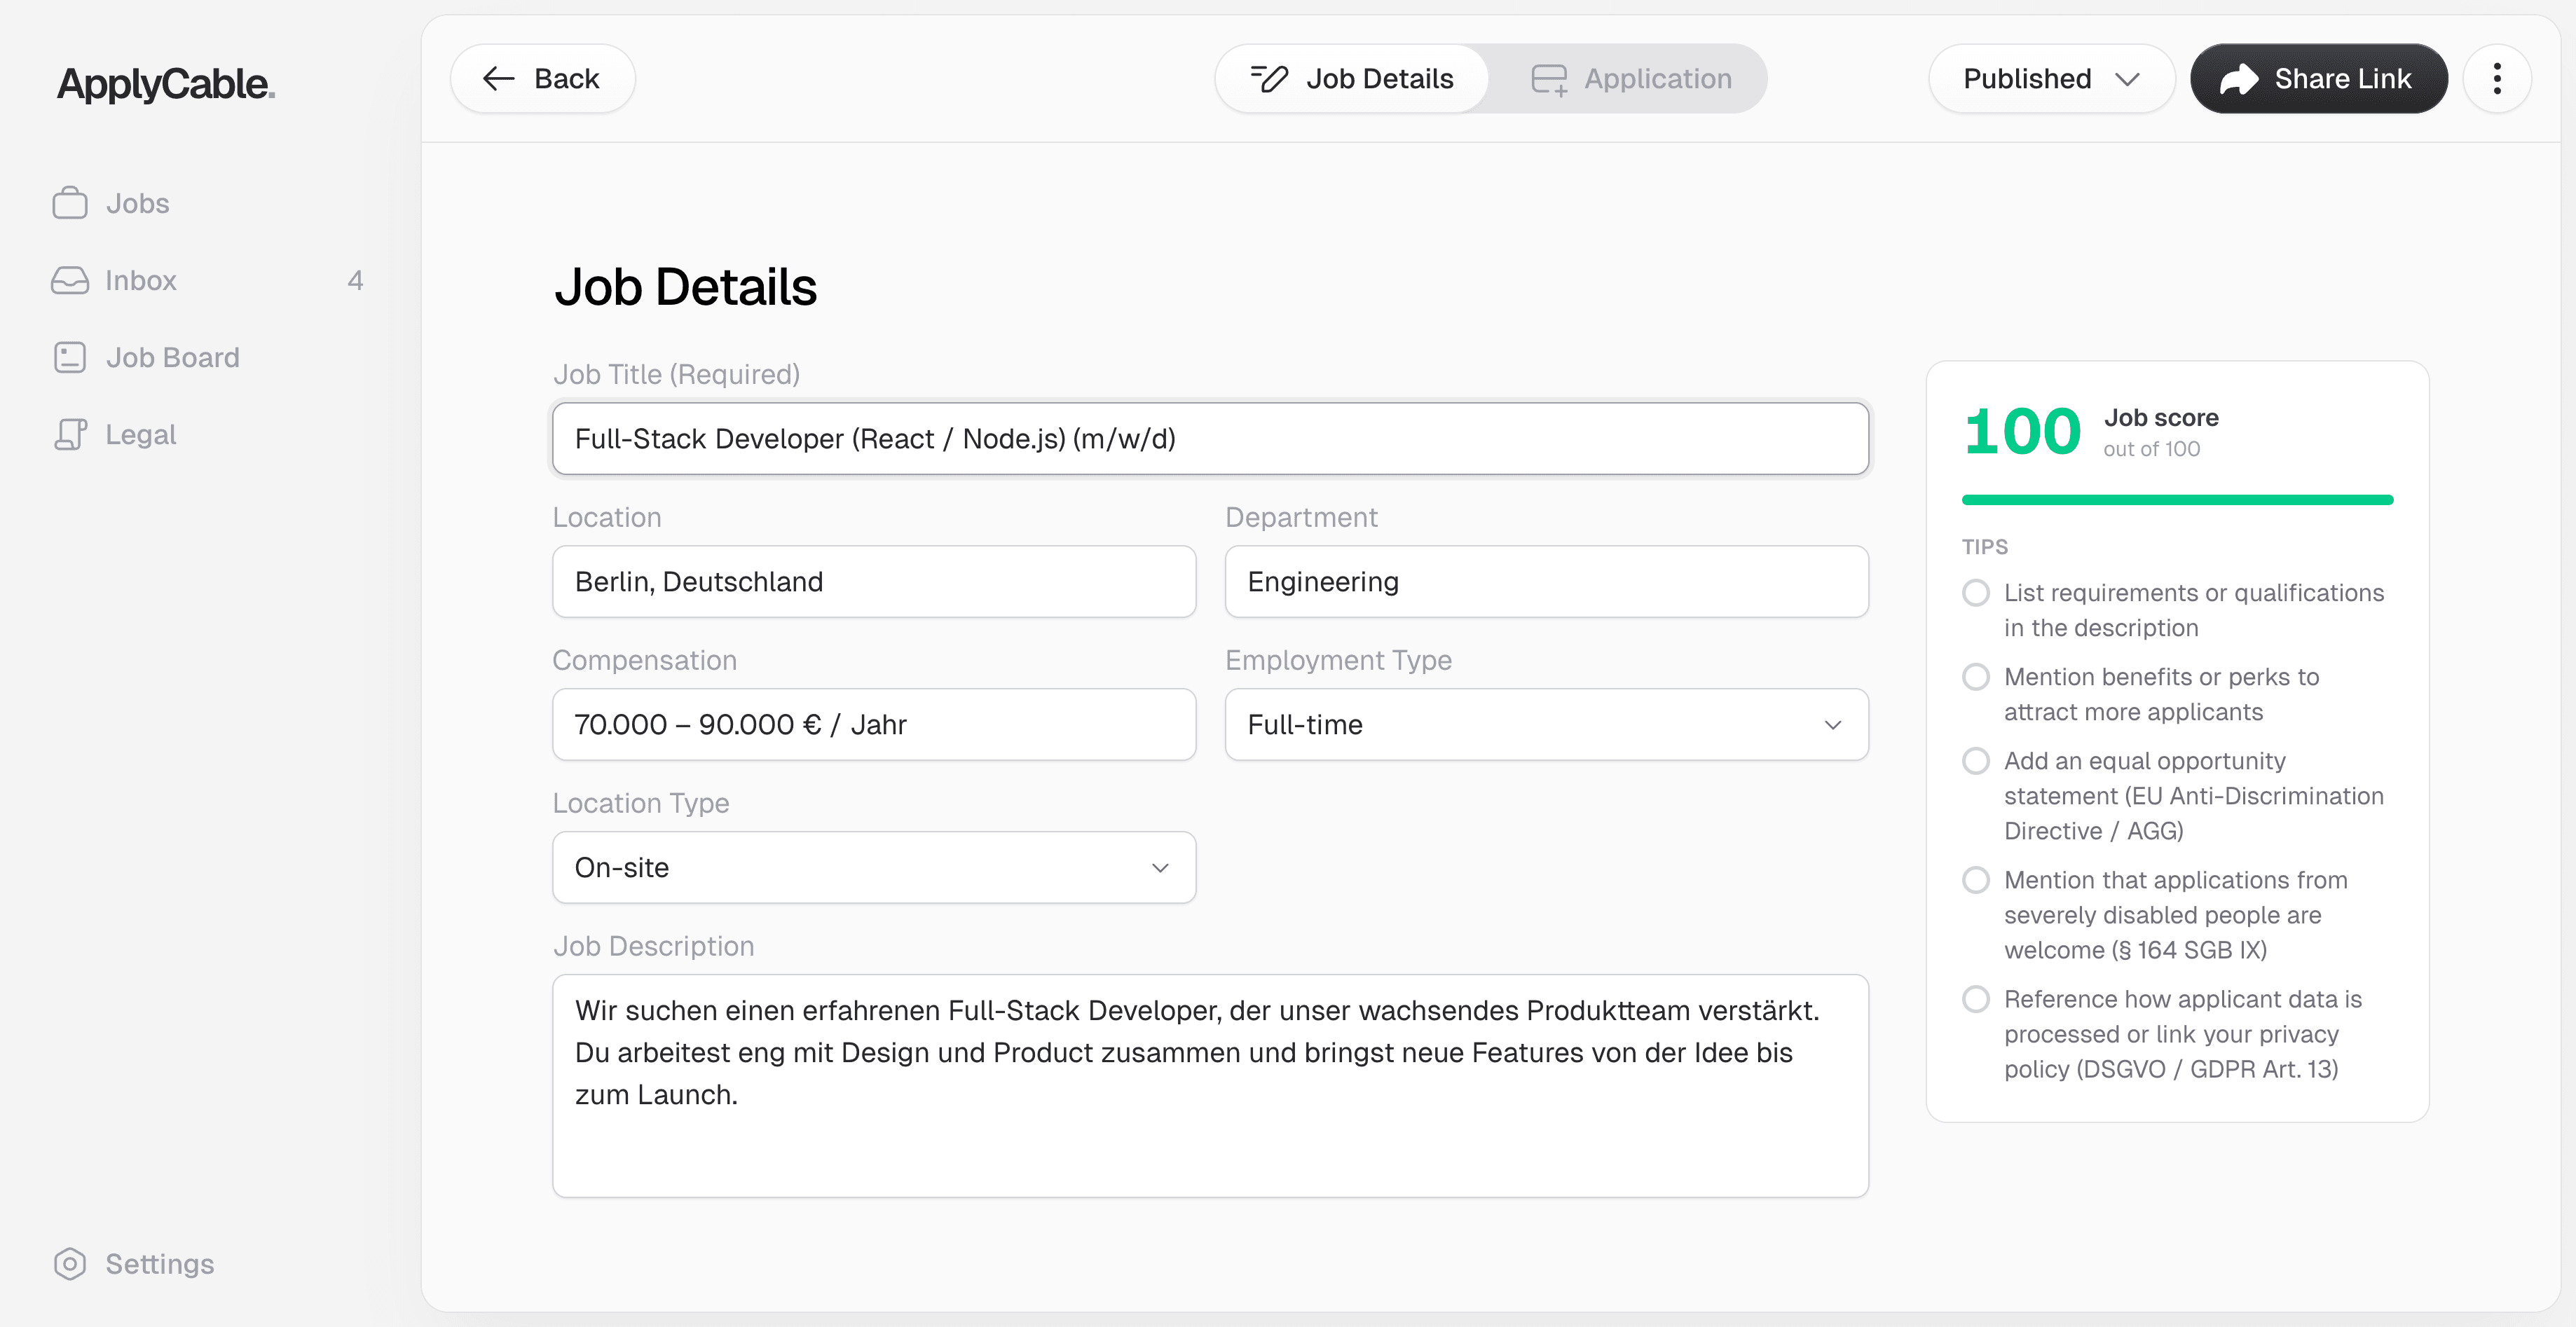This screenshot has height=1327, width=2576.
Task: Open the Employment Type Full-time dropdown
Action: [x=1546, y=724]
